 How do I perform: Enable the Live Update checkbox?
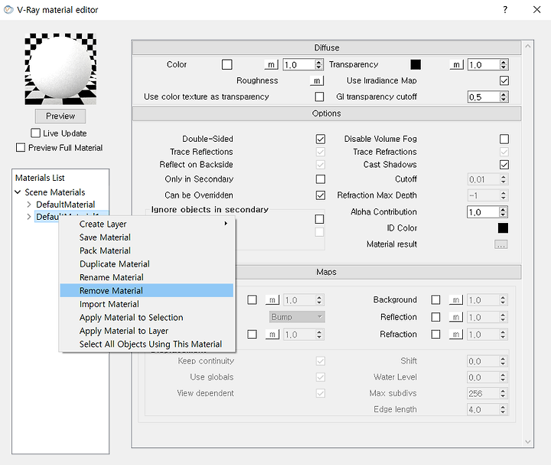point(35,133)
